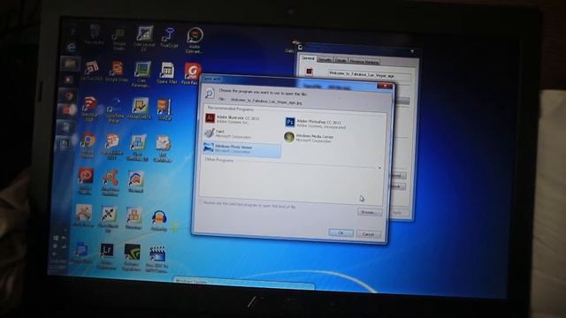Select the Audacity headphones desktop icon
Screen dimensions: 566x318
click(159, 221)
